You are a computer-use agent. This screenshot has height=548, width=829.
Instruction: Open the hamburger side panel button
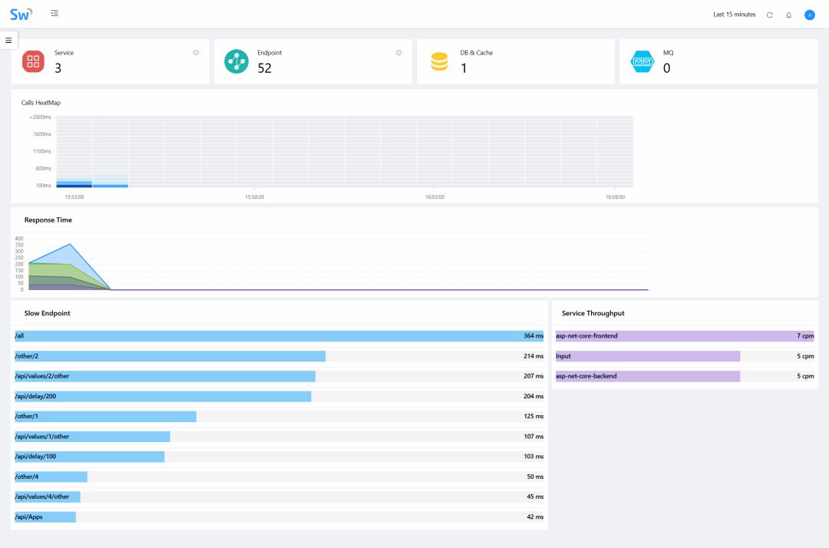[8, 40]
